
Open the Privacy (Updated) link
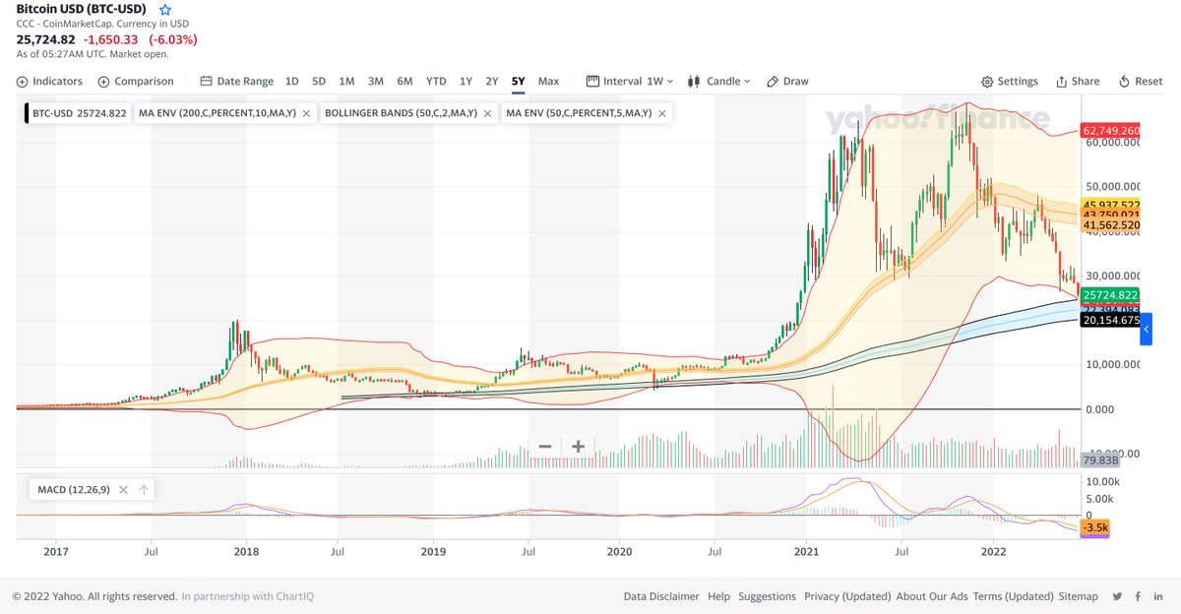pyautogui.click(x=847, y=596)
